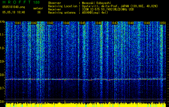Click the Receiving antenna field label
The image size is (169, 107).
[x=62, y=13]
